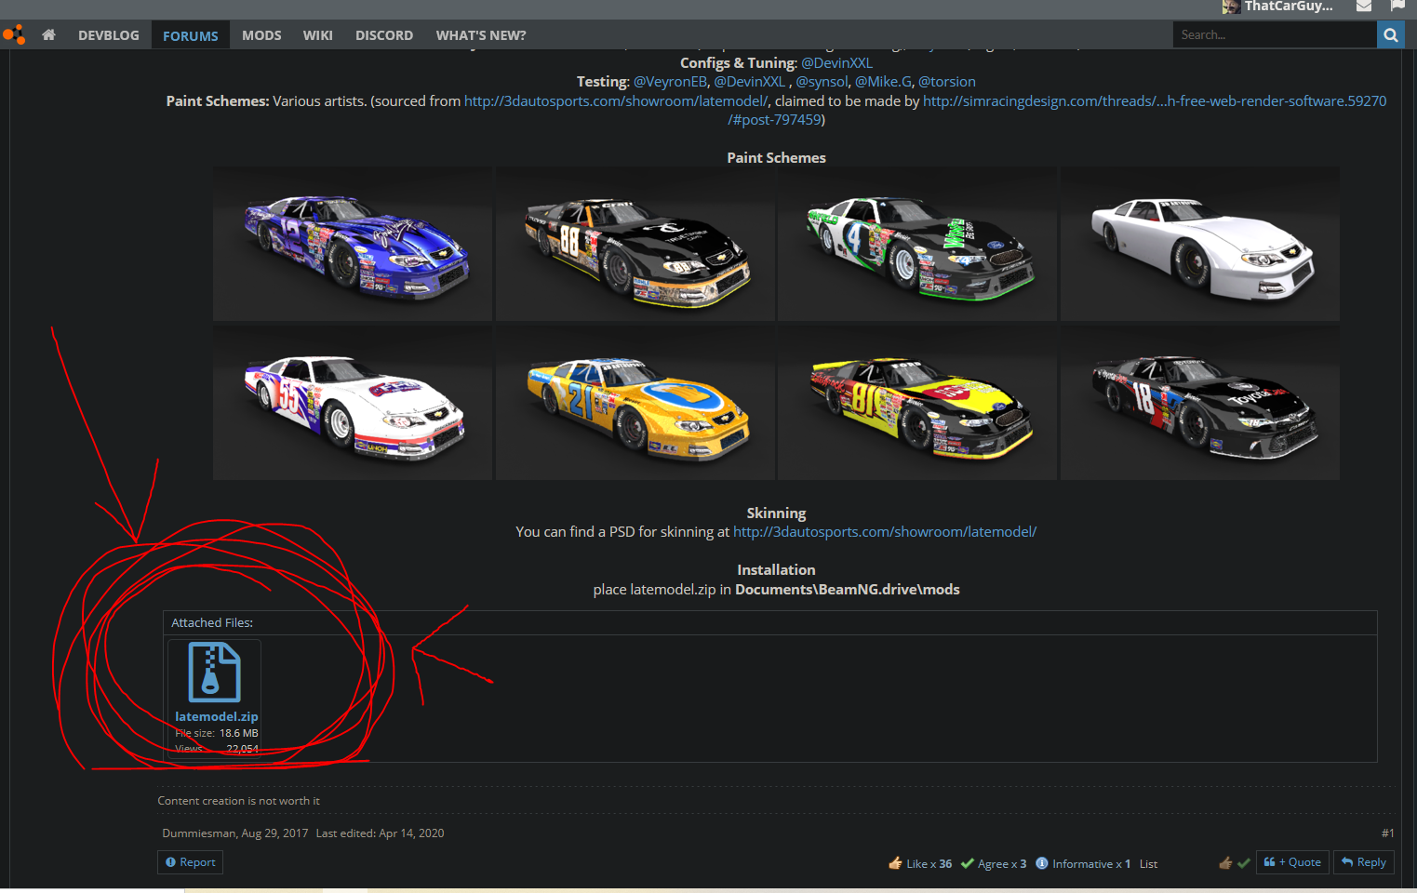Screen dimensions: 1417x893
Task: Click the Report button
Action: [190, 862]
